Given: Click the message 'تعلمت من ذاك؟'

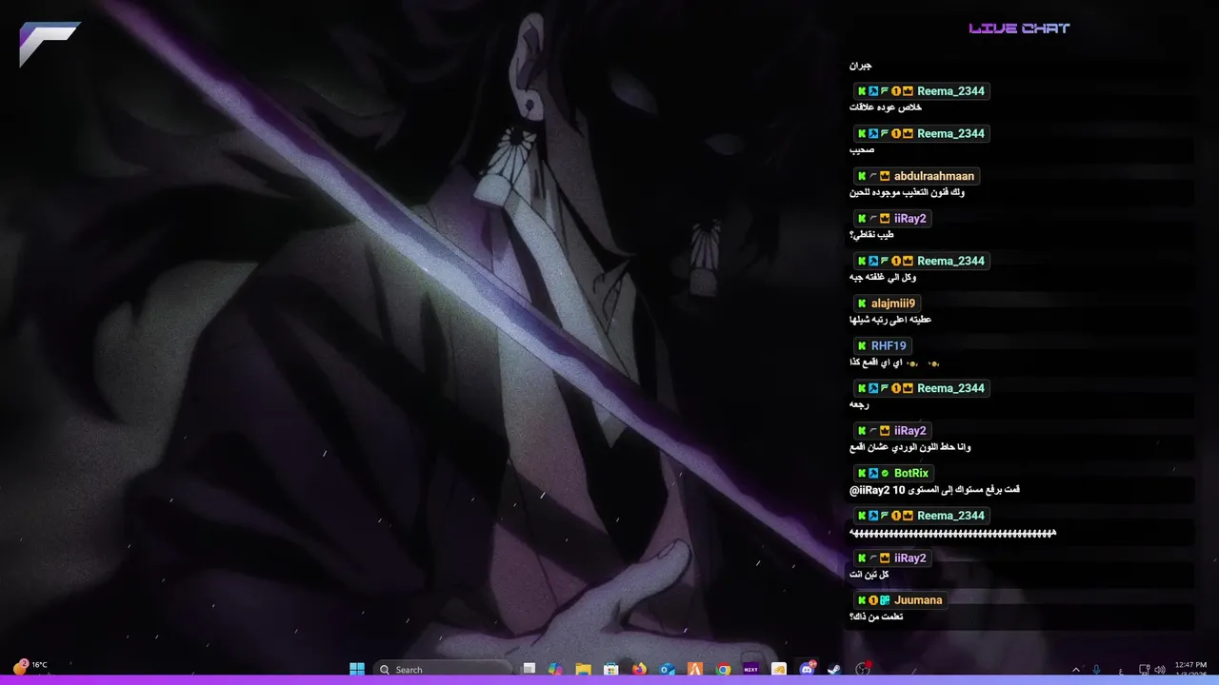Looking at the screenshot, I should (x=876, y=617).
